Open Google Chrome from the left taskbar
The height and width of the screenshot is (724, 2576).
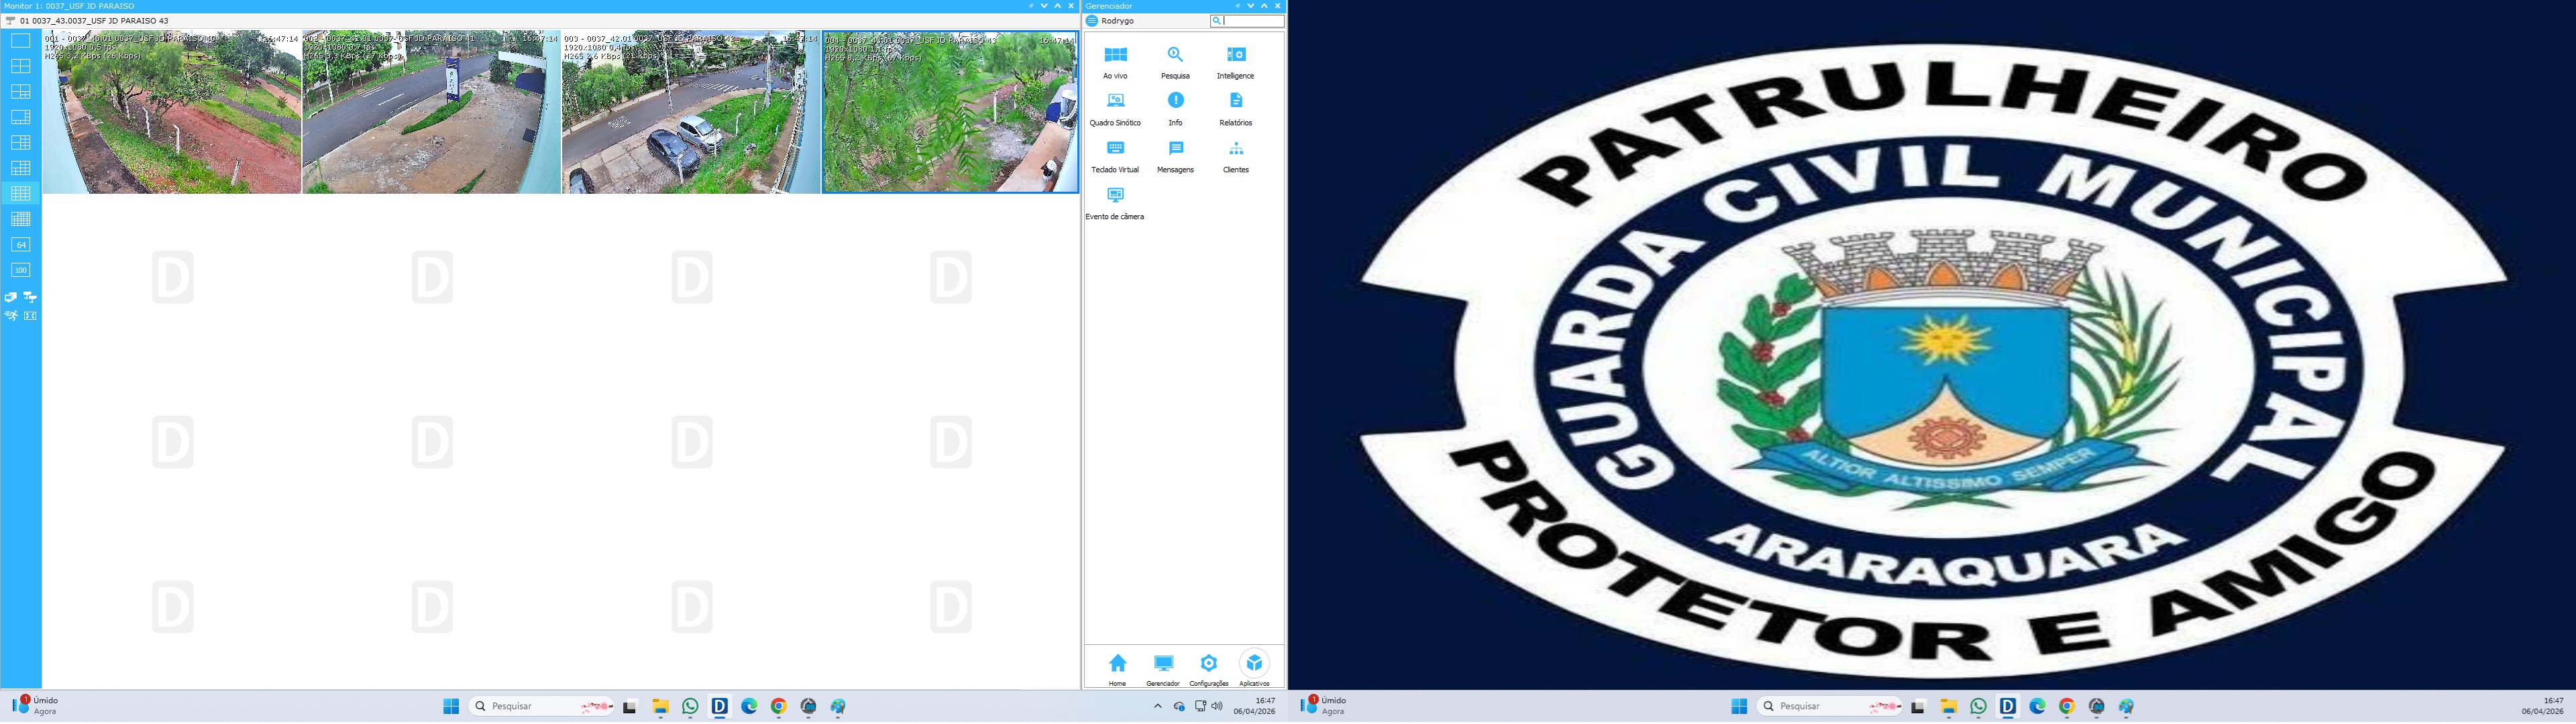779,707
